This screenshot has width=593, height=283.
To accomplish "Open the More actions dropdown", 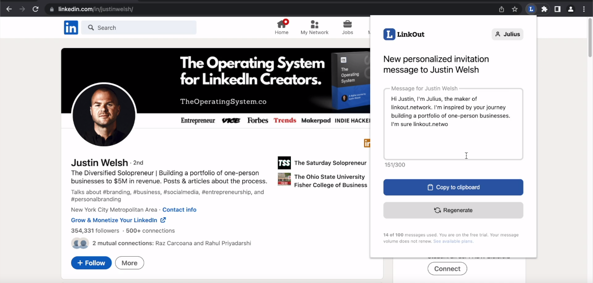I will point(129,263).
